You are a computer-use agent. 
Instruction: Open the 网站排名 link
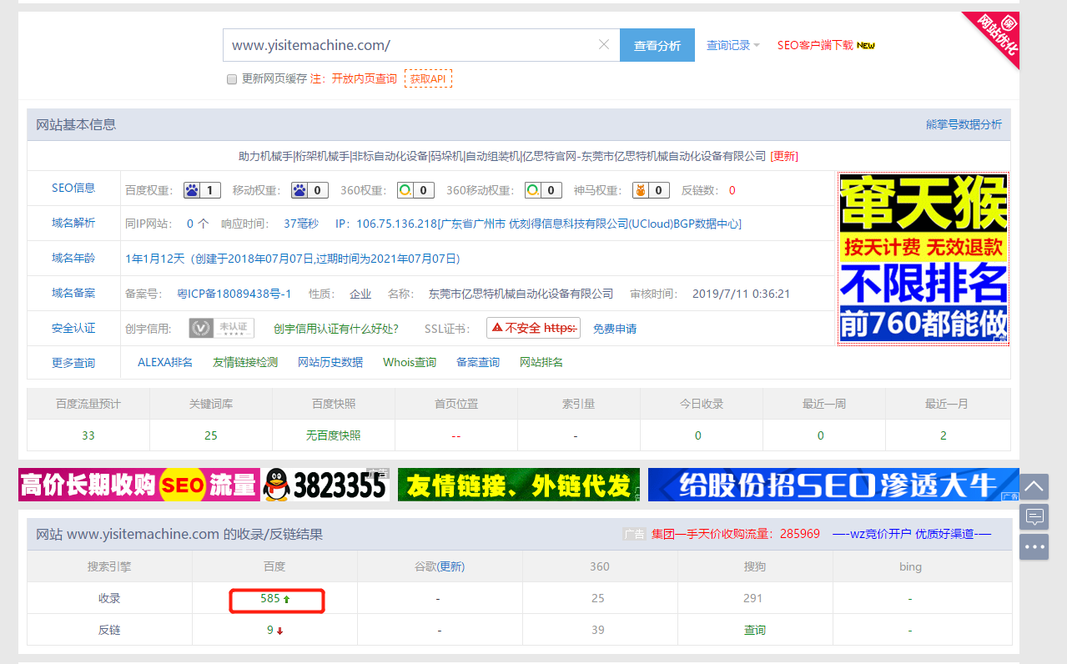pos(541,362)
